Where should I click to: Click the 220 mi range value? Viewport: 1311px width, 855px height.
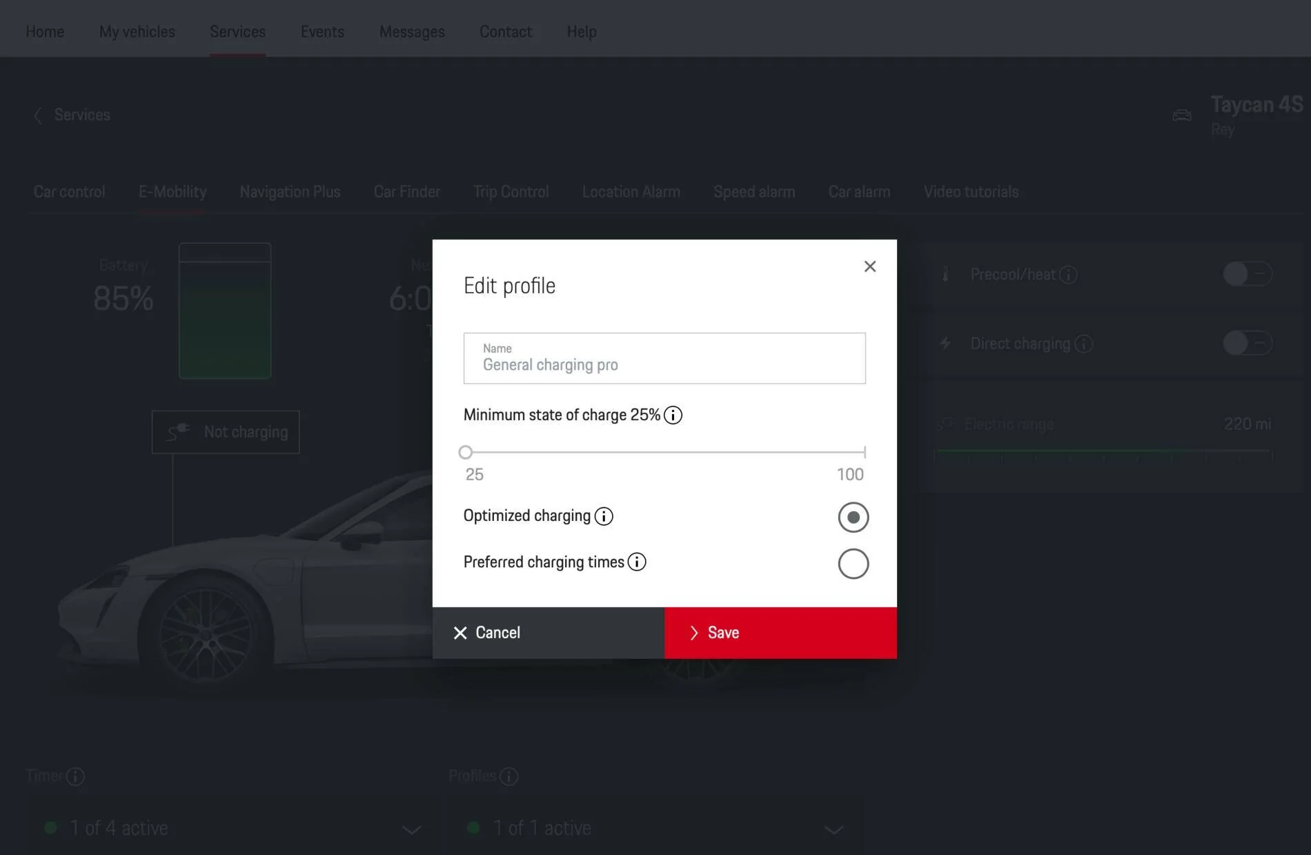point(1248,424)
